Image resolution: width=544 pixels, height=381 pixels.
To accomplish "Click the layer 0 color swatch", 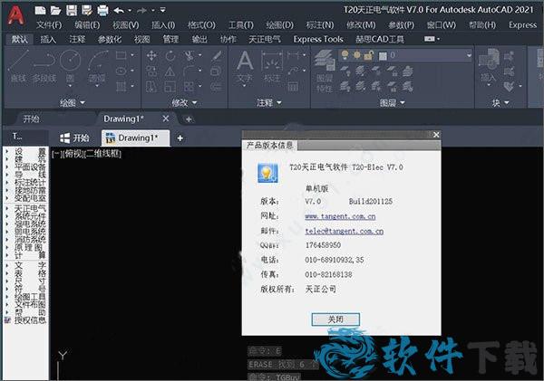I will click(x=383, y=56).
